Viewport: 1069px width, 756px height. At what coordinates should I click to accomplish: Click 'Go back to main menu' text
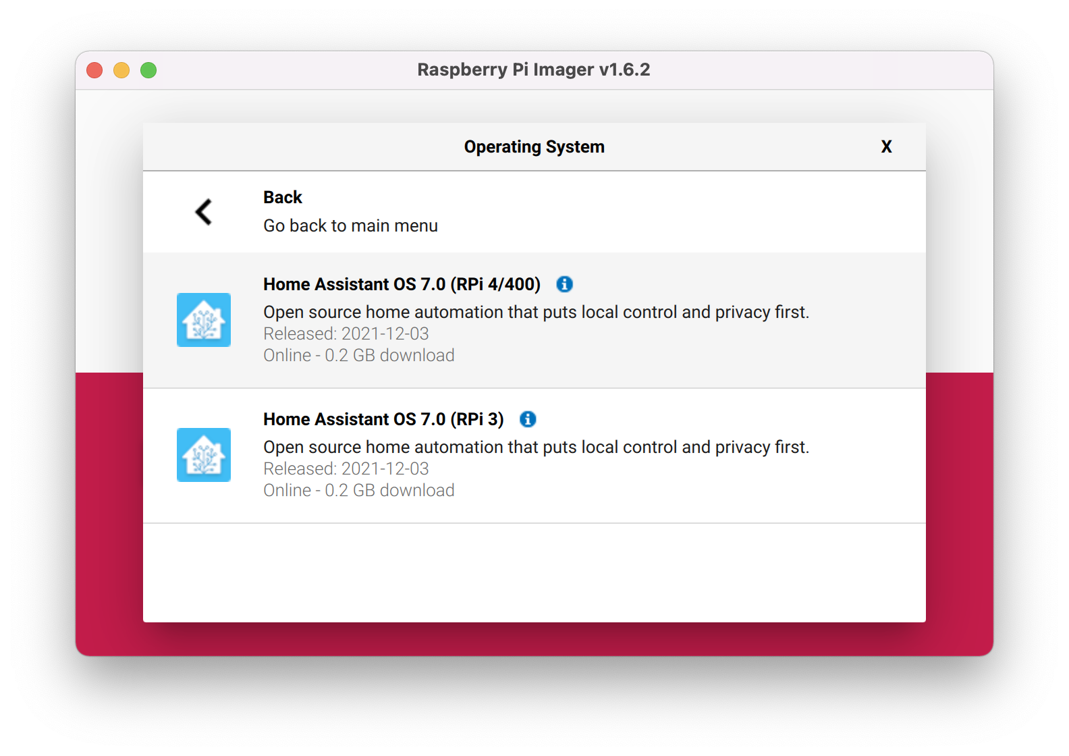(x=350, y=225)
